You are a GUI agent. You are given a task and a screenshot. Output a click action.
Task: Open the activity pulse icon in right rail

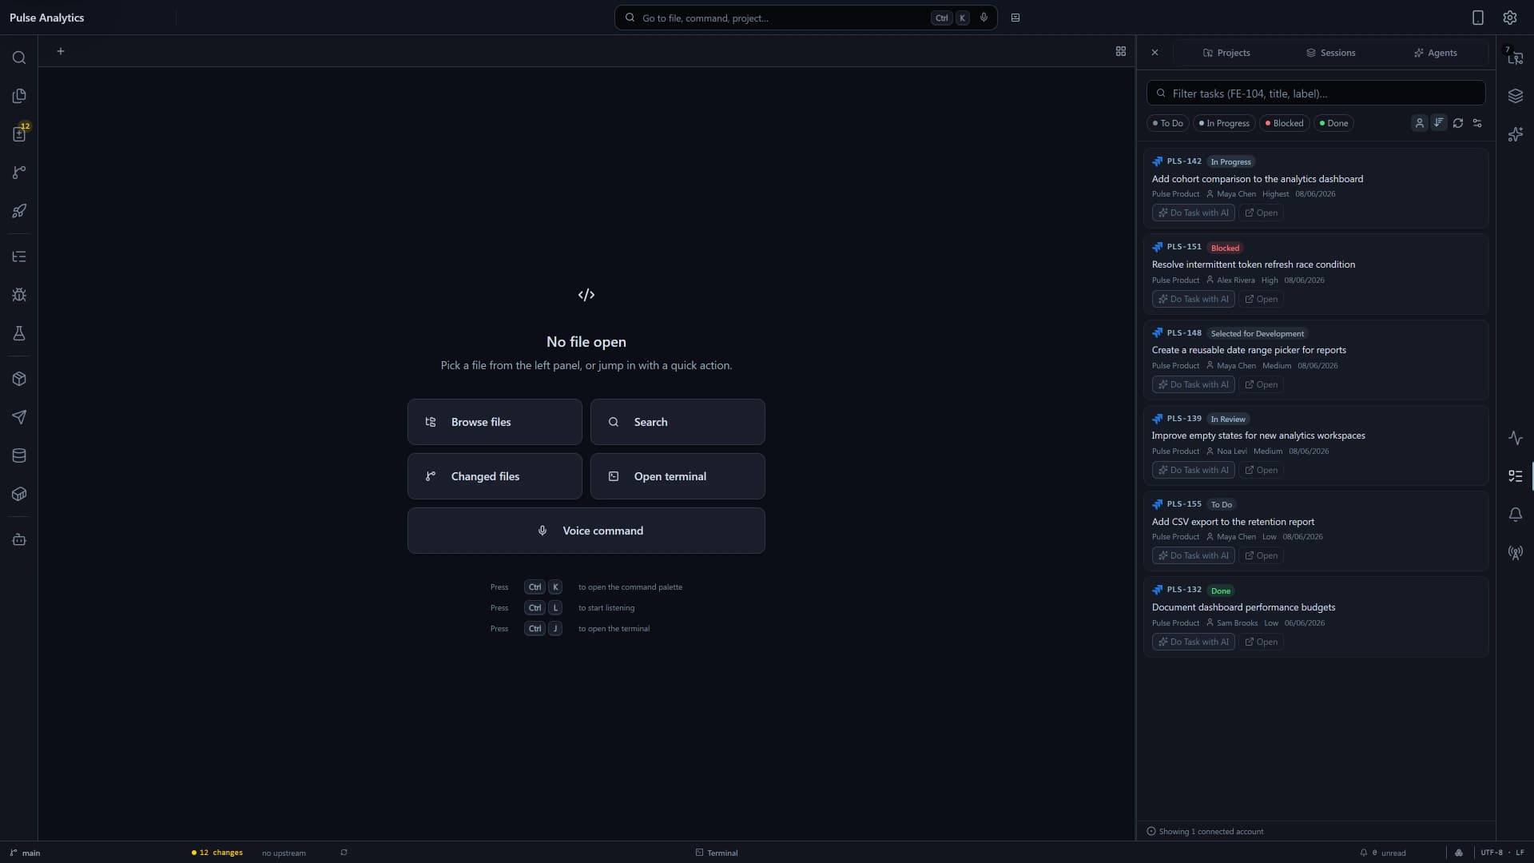pos(1516,438)
